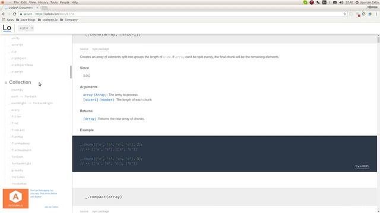380x213 pixels.
Task: Open the History menu
Action: 43,2
